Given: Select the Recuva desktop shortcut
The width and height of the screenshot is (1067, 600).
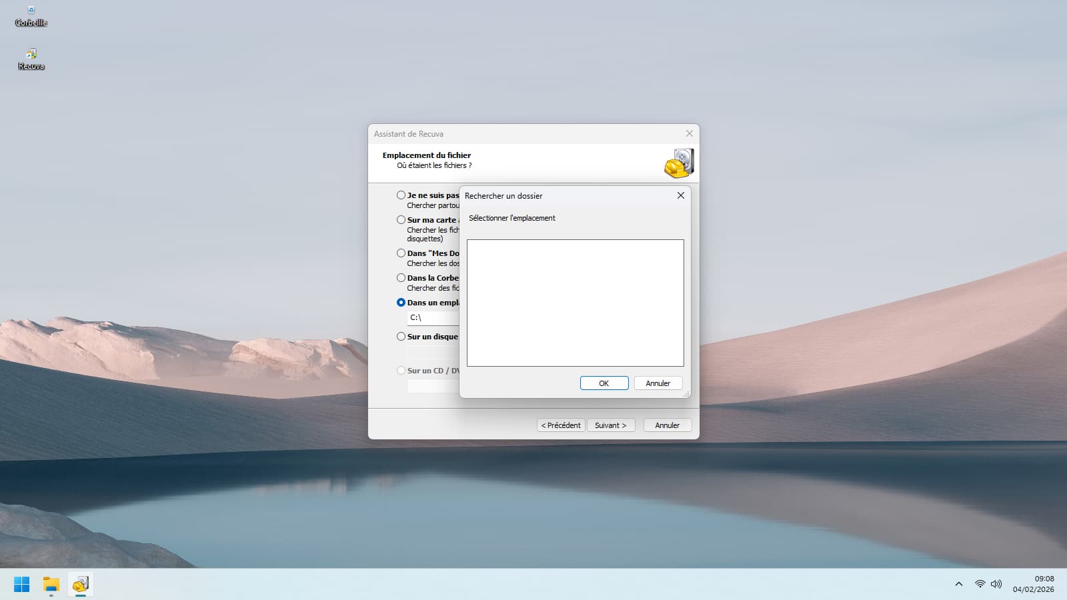Looking at the screenshot, I should pos(31,57).
